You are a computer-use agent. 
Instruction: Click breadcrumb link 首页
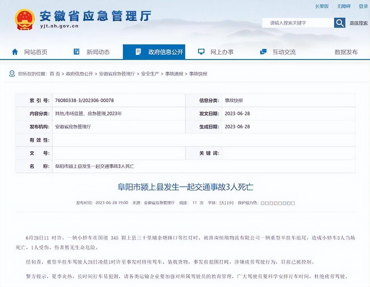tap(55, 74)
